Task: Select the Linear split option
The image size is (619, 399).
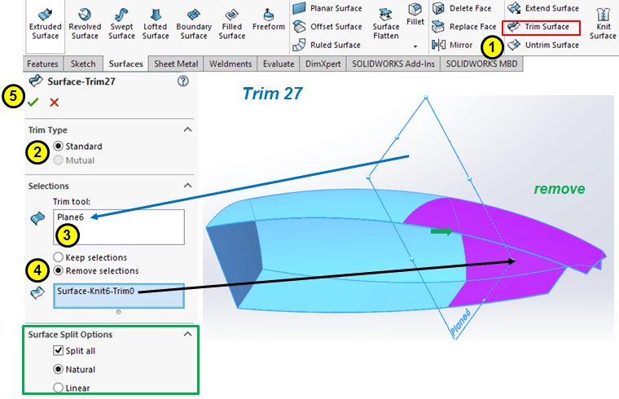Action: coord(58,388)
